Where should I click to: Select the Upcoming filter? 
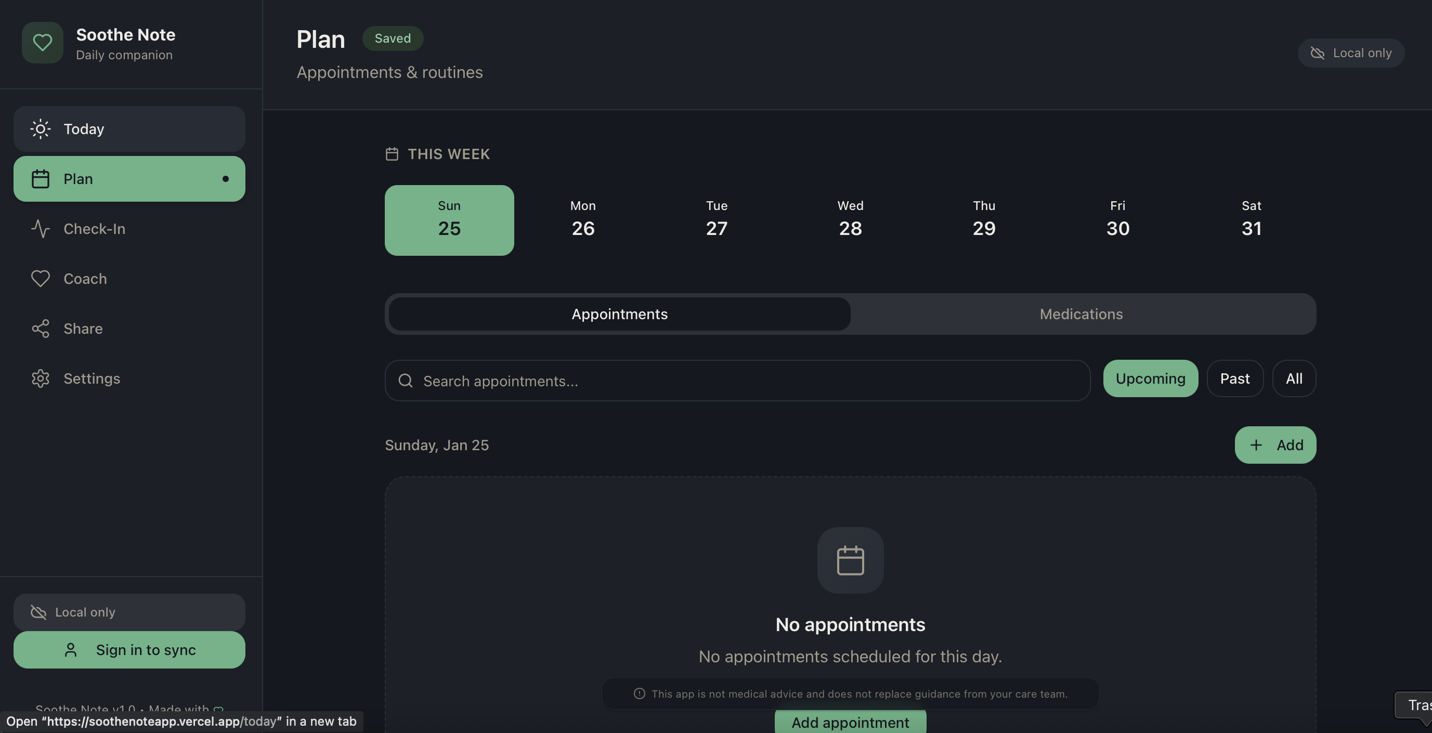1150,378
